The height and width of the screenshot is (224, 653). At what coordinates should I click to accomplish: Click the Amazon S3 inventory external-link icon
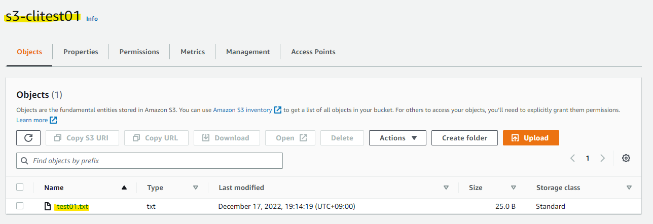coord(278,110)
